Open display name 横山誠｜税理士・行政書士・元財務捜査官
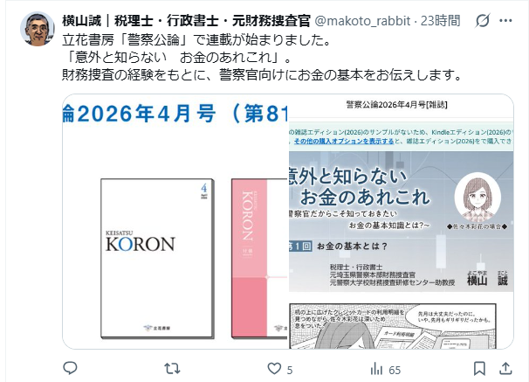Image resolution: width=529 pixels, height=382 pixels. (186, 21)
